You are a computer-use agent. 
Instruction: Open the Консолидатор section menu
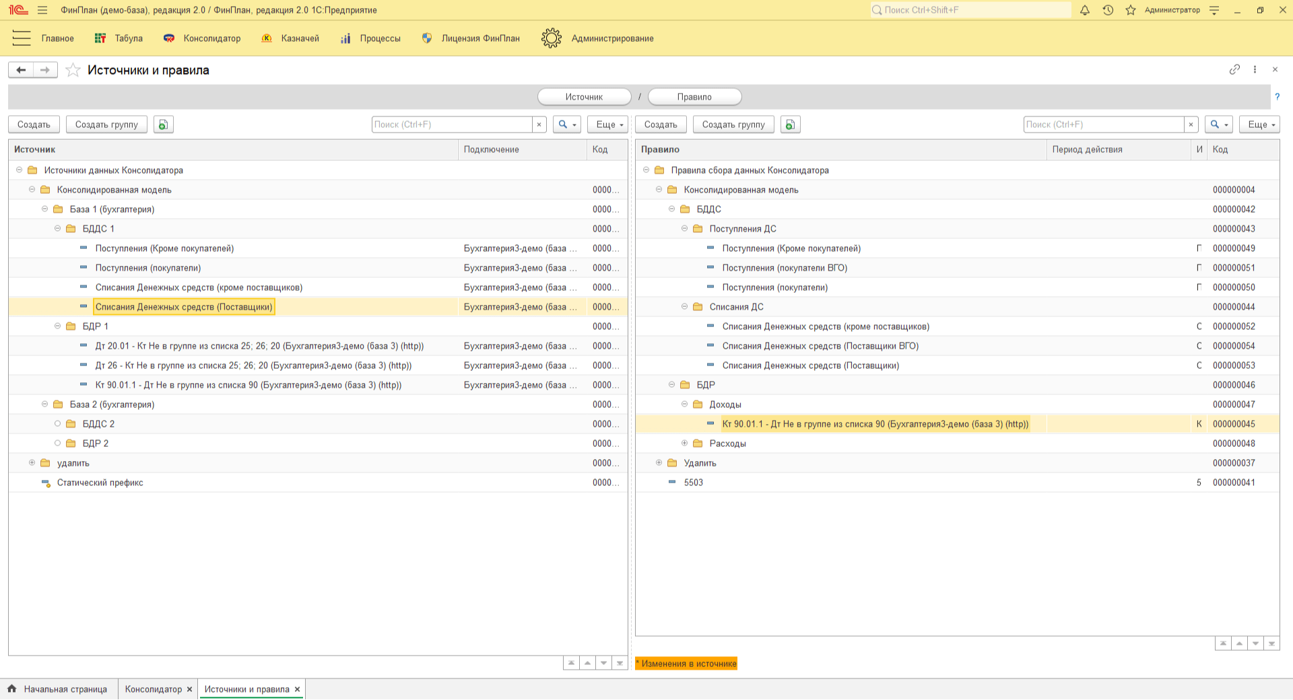202,38
